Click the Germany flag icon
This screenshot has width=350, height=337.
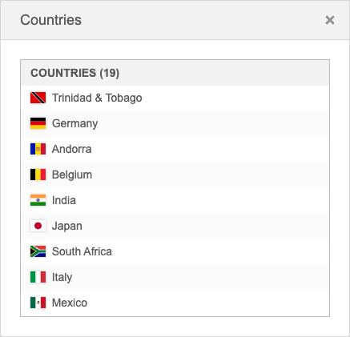tap(38, 123)
